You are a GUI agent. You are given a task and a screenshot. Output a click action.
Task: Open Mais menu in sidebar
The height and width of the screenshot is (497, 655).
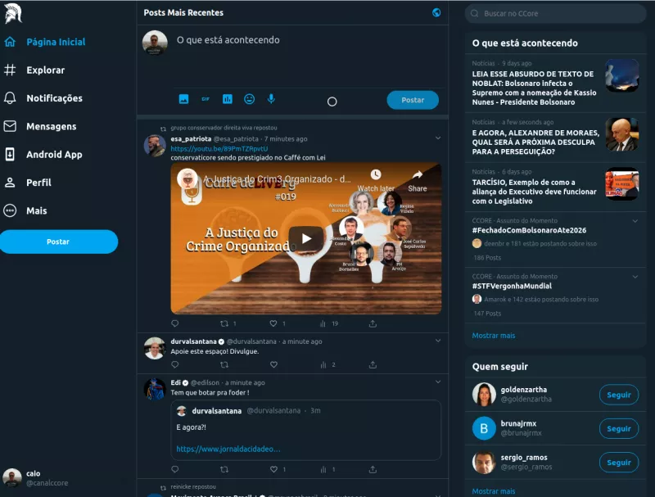[25, 210]
